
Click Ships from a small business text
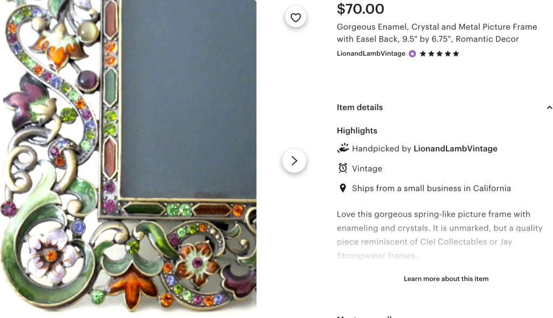point(431,188)
